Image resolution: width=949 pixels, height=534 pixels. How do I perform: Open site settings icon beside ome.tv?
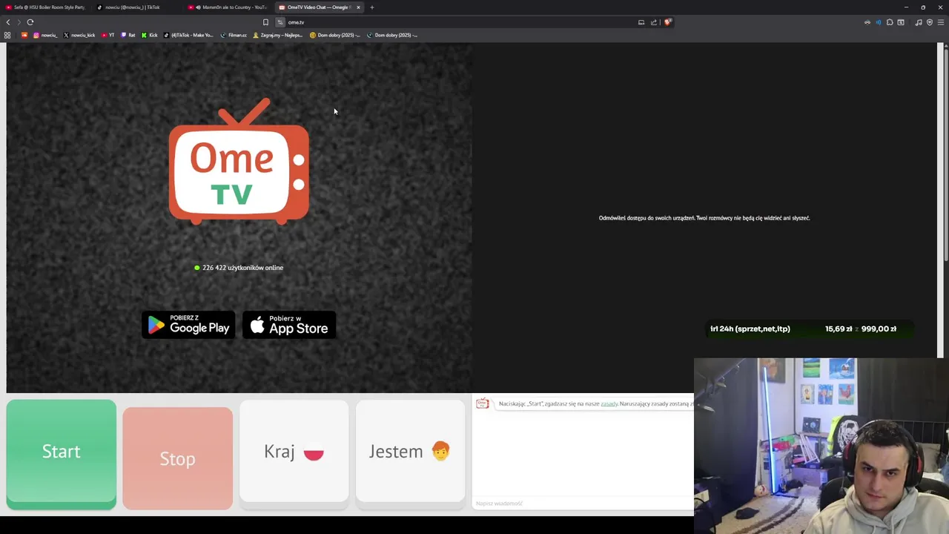pos(280,22)
